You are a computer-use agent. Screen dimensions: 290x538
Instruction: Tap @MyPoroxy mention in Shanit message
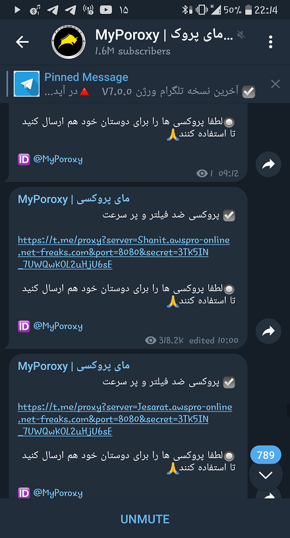point(57,326)
